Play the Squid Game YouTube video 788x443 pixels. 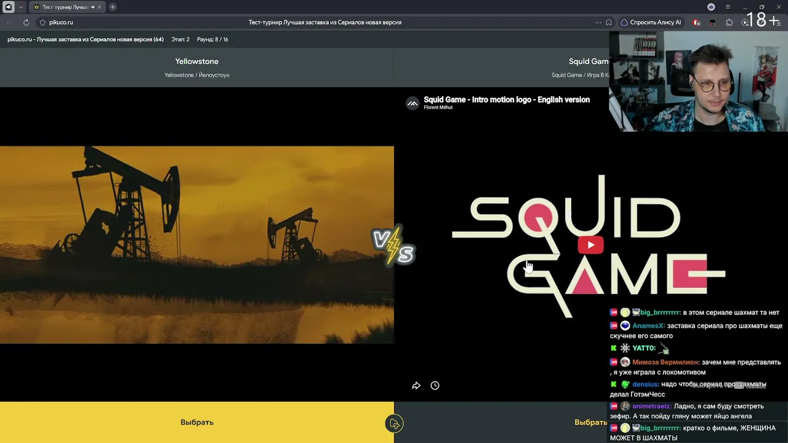coord(590,245)
